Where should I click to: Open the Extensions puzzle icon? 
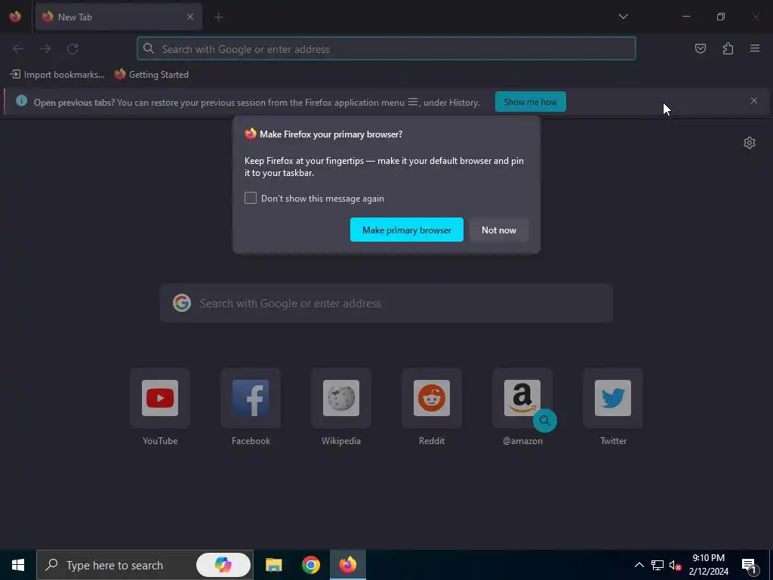728,48
